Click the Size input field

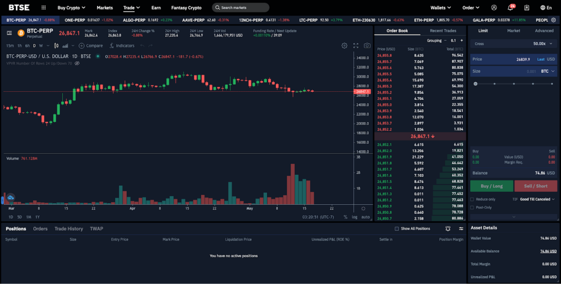tap(514, 71)
